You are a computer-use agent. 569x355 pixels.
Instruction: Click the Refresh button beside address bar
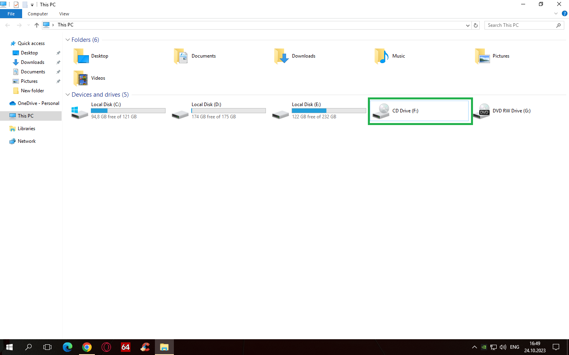[476, 25]
